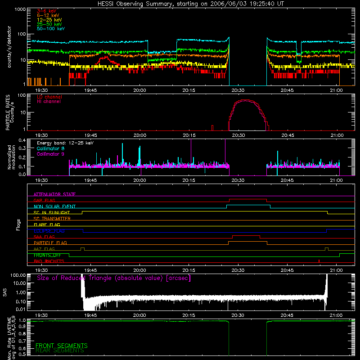
Task: Click the 100.00 tick on SAS axis
Action: (18, 275)
